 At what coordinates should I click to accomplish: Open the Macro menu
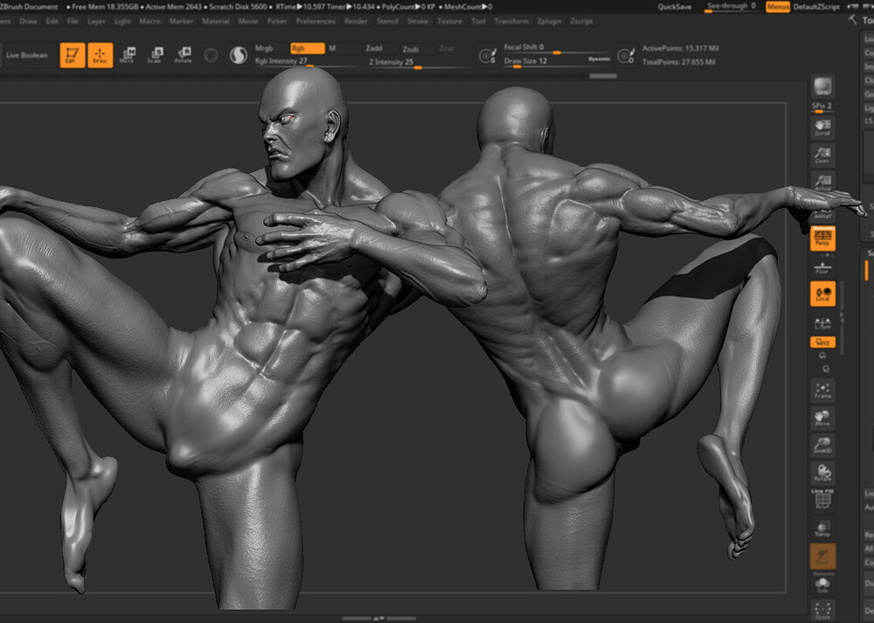tap(150, 21)
